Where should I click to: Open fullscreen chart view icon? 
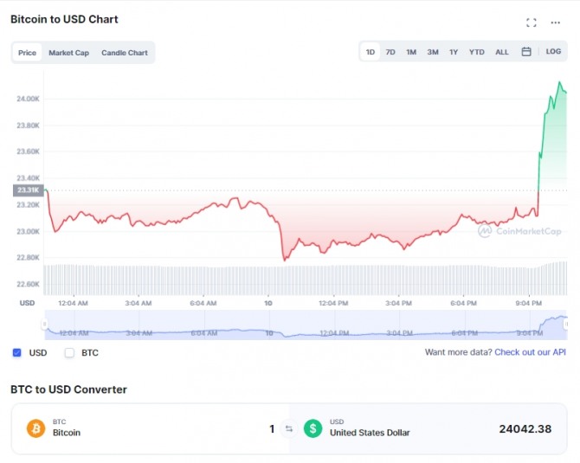click(x=532, y=23)
